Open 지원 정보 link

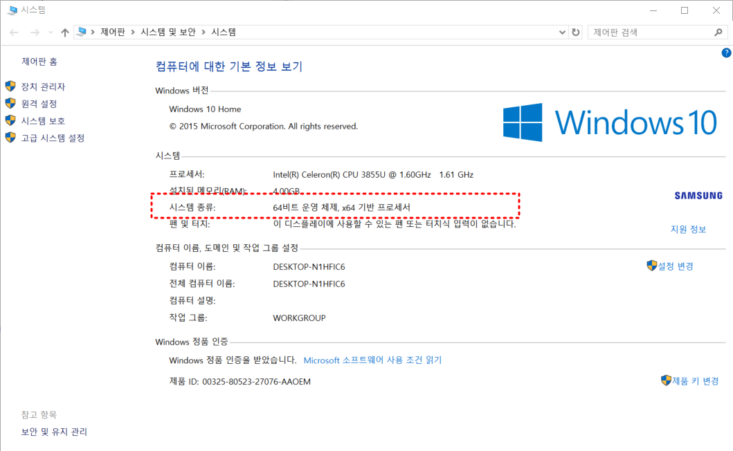[689, 229]
